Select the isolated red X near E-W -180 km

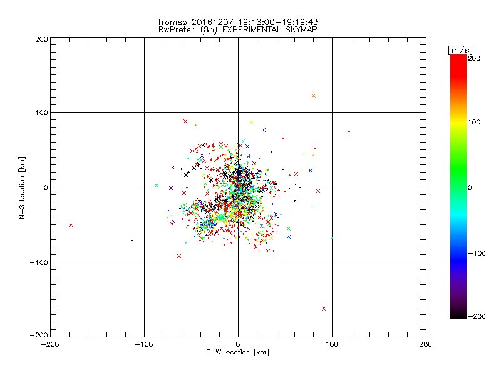coord(71,226)
